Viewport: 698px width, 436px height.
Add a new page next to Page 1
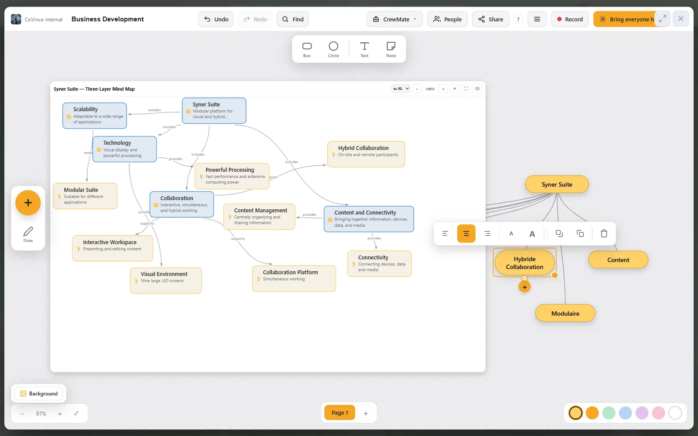pos(366,413)
